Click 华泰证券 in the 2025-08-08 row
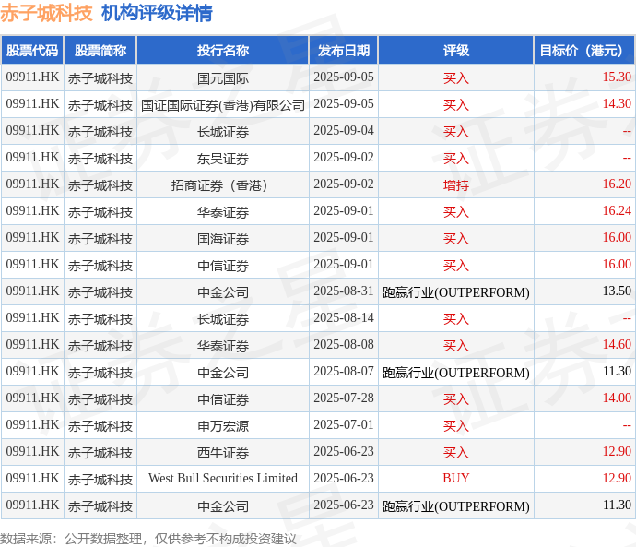The width and height of the screenshot is (636, 547). (x=223, y=346)
